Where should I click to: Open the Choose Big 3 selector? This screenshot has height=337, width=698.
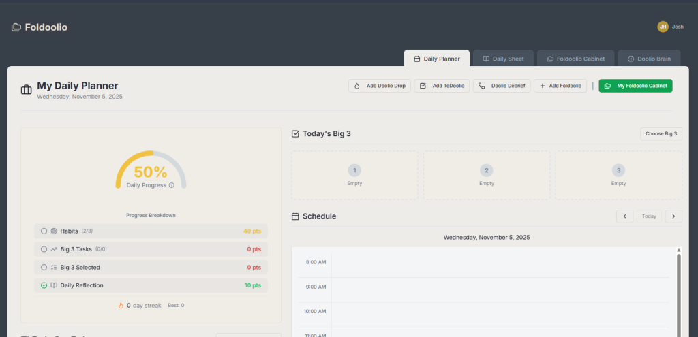pyautogui.click(x=661, y=133)
